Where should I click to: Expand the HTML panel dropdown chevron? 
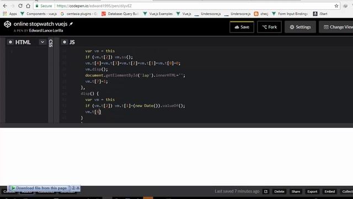pos(42,42)
